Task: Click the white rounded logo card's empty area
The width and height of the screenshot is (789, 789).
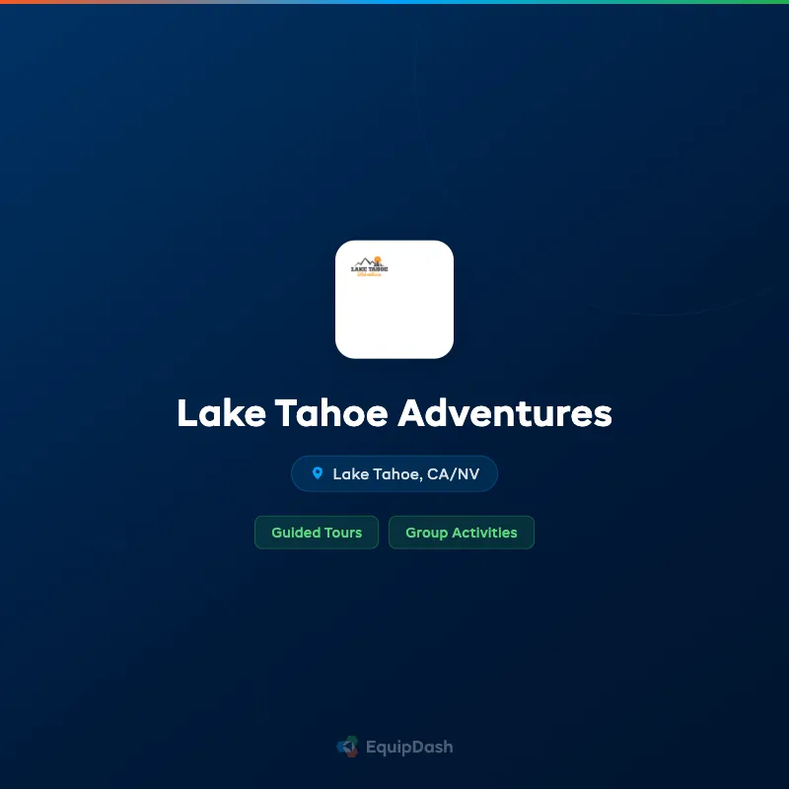Action: click(x=394, y=317)
